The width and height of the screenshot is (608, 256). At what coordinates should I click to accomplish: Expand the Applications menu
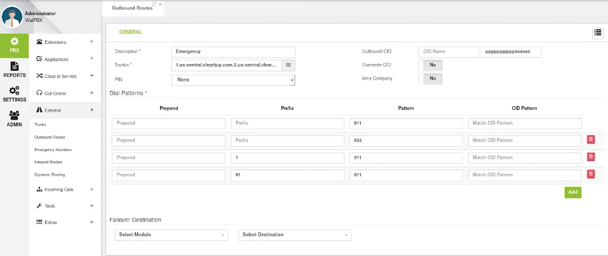92,58
